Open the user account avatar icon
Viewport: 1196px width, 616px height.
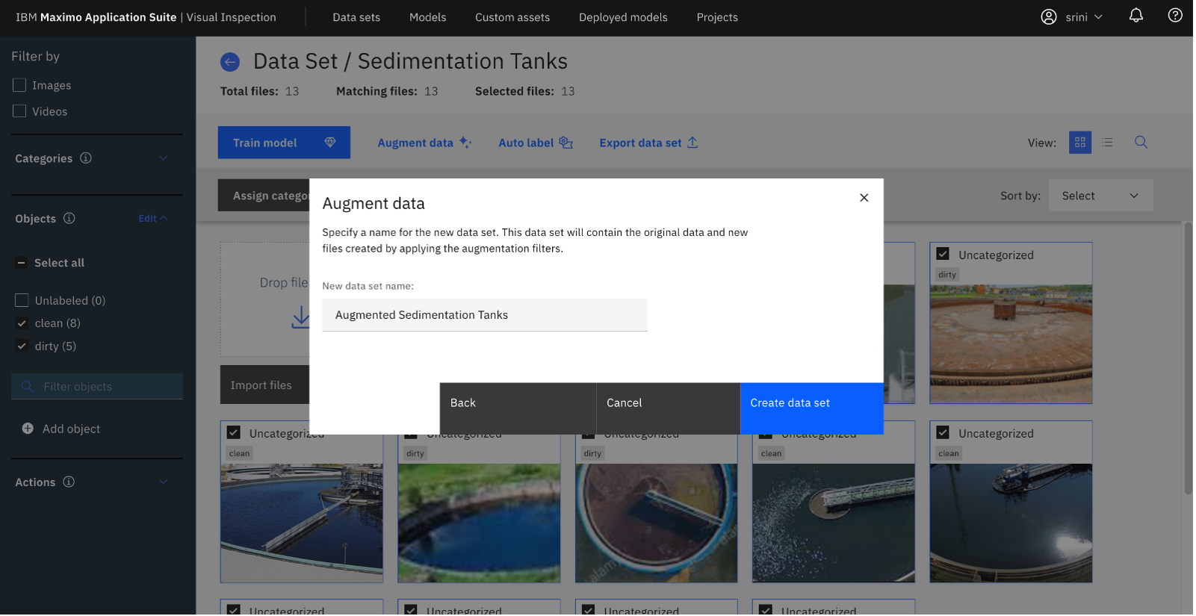point(1050,17)
